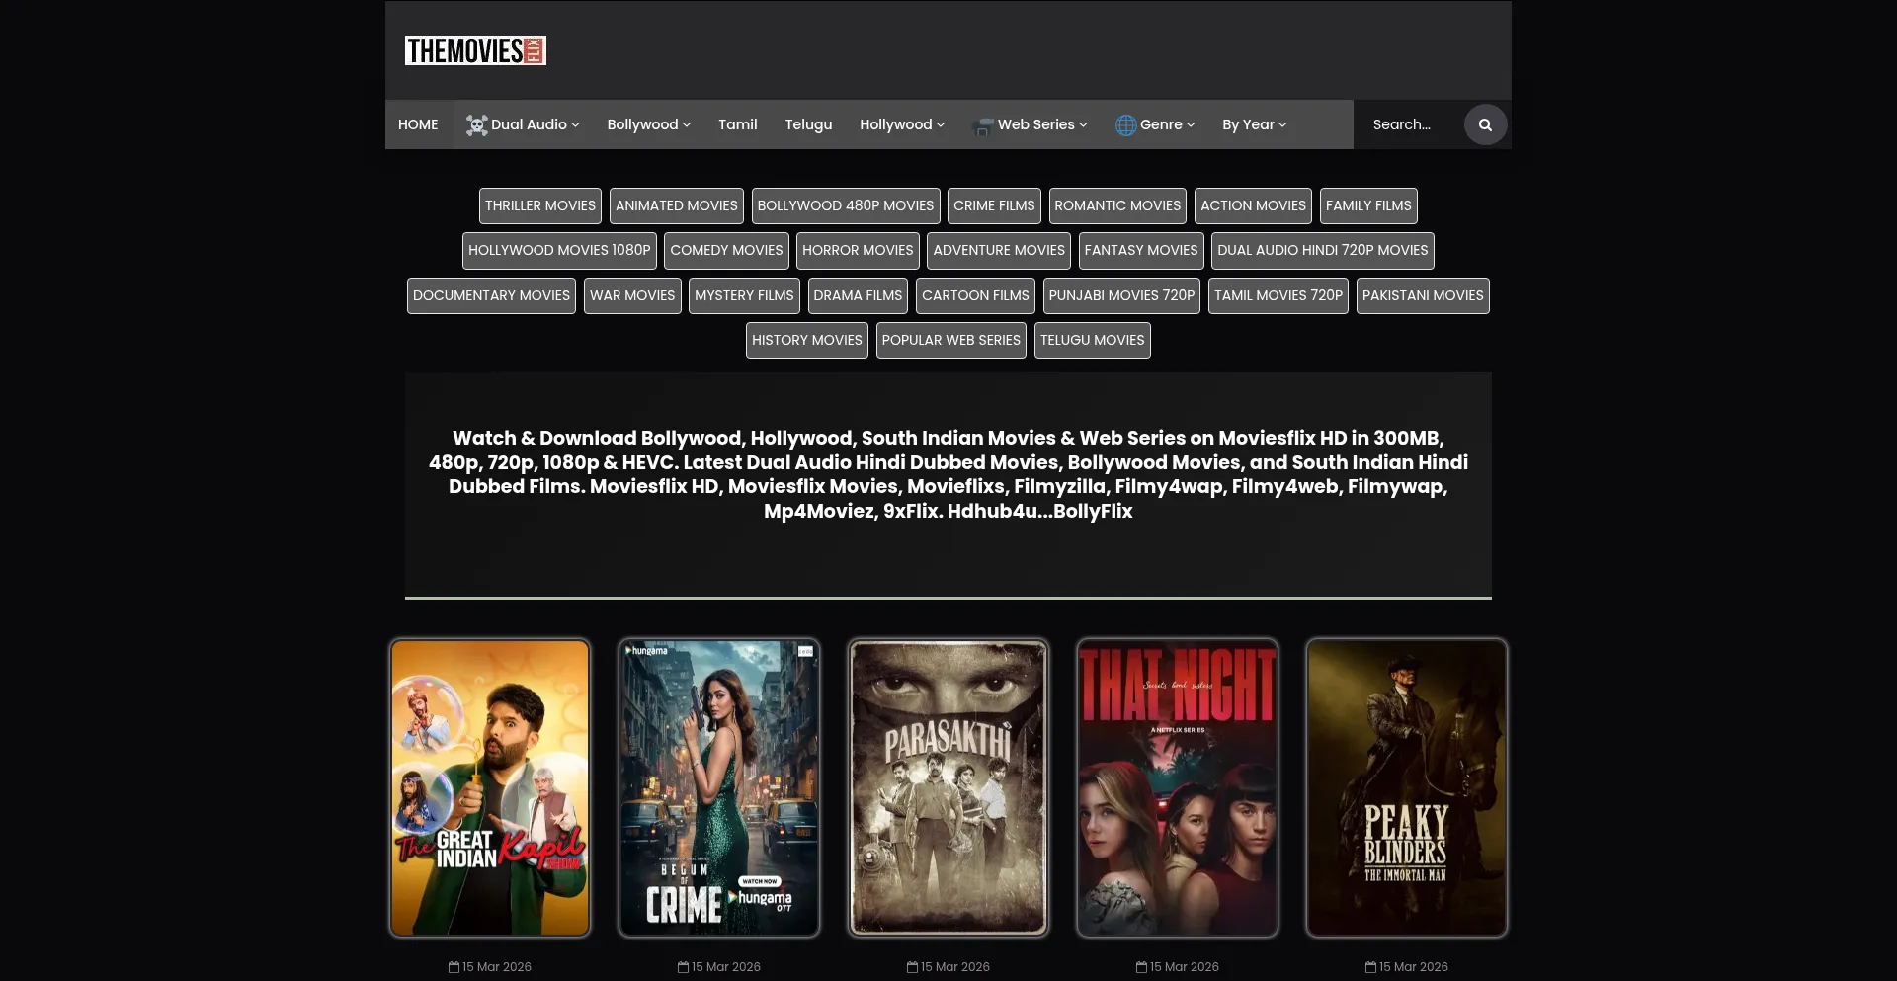The height and width of the screenshot is (981, 1897).
Task: Expand the Genre dropdown menu
Action: [1155, 124]
